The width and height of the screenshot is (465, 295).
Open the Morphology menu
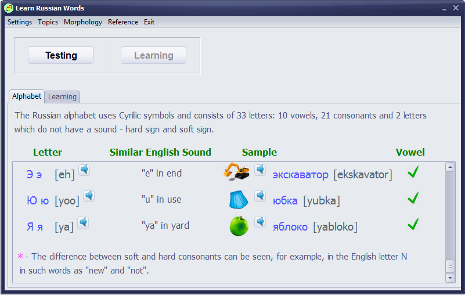point(83,22)
